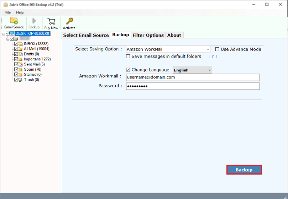
Task: Click the Advik app icon in title bar
Action: click(6, 5)
